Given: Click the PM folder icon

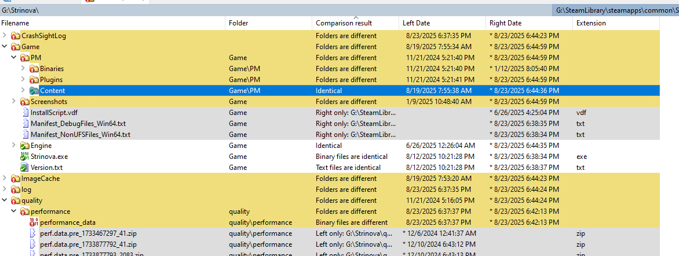Looking at the screenshot, I should [x=25, y=57].
